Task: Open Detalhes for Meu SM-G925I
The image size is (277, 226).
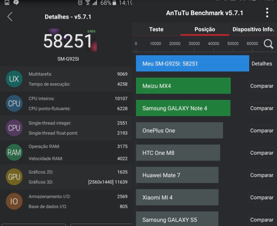Action: [x=262, y=64]
